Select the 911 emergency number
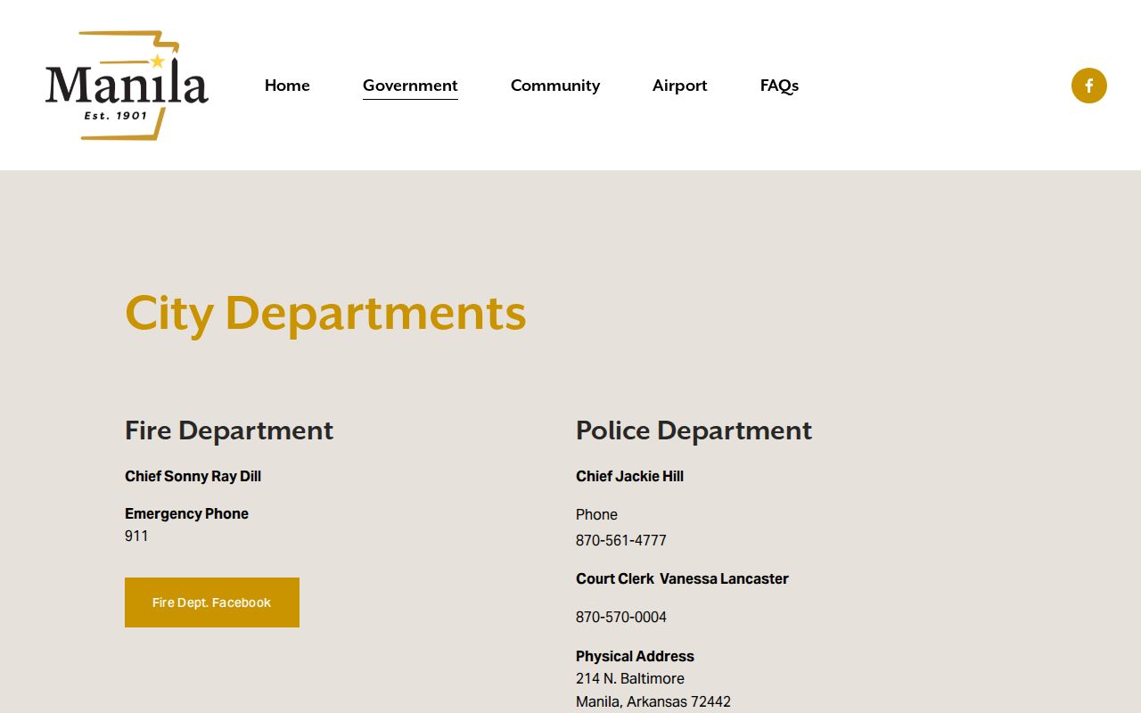Viewport: 1141px width, 713px height. [x=136, y=536]
